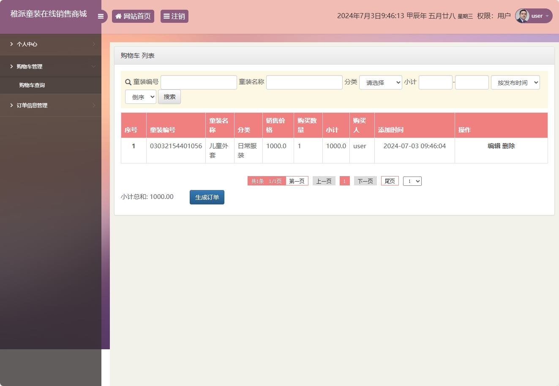Open 购物车查询 submenu item

(32, 85)
